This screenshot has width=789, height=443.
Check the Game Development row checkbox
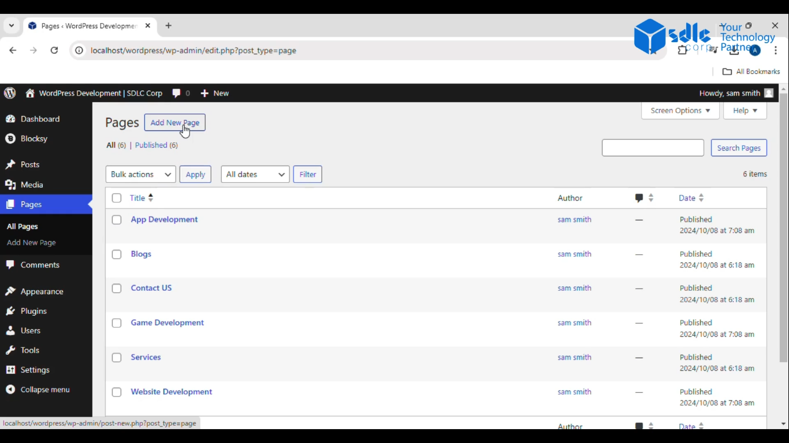coord(117,323)
